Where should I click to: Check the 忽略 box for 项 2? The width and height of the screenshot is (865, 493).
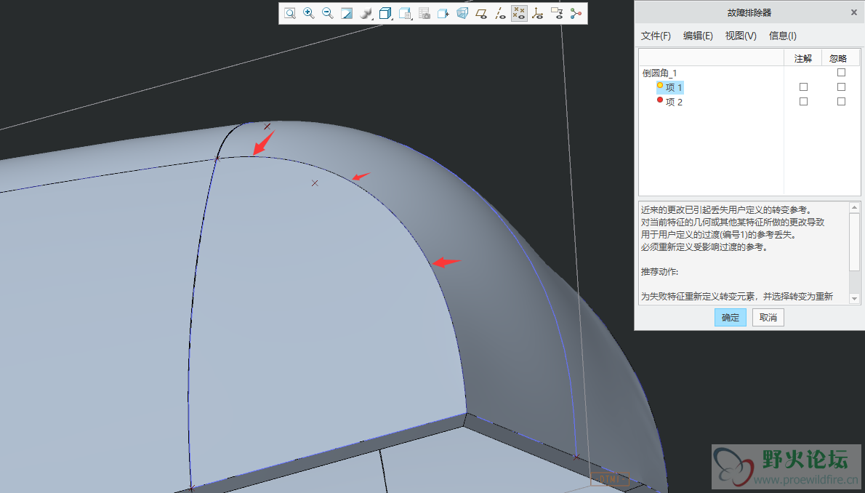click(x=841, y=102)
